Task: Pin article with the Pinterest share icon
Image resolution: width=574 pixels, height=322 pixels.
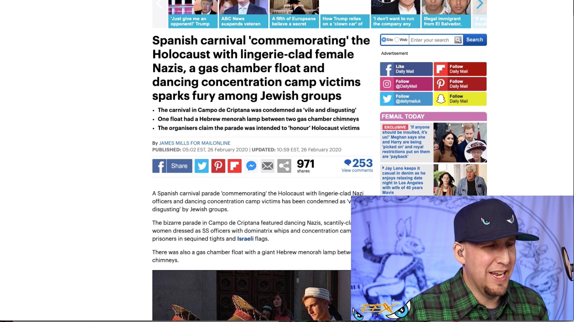Action: click(218, 166)
